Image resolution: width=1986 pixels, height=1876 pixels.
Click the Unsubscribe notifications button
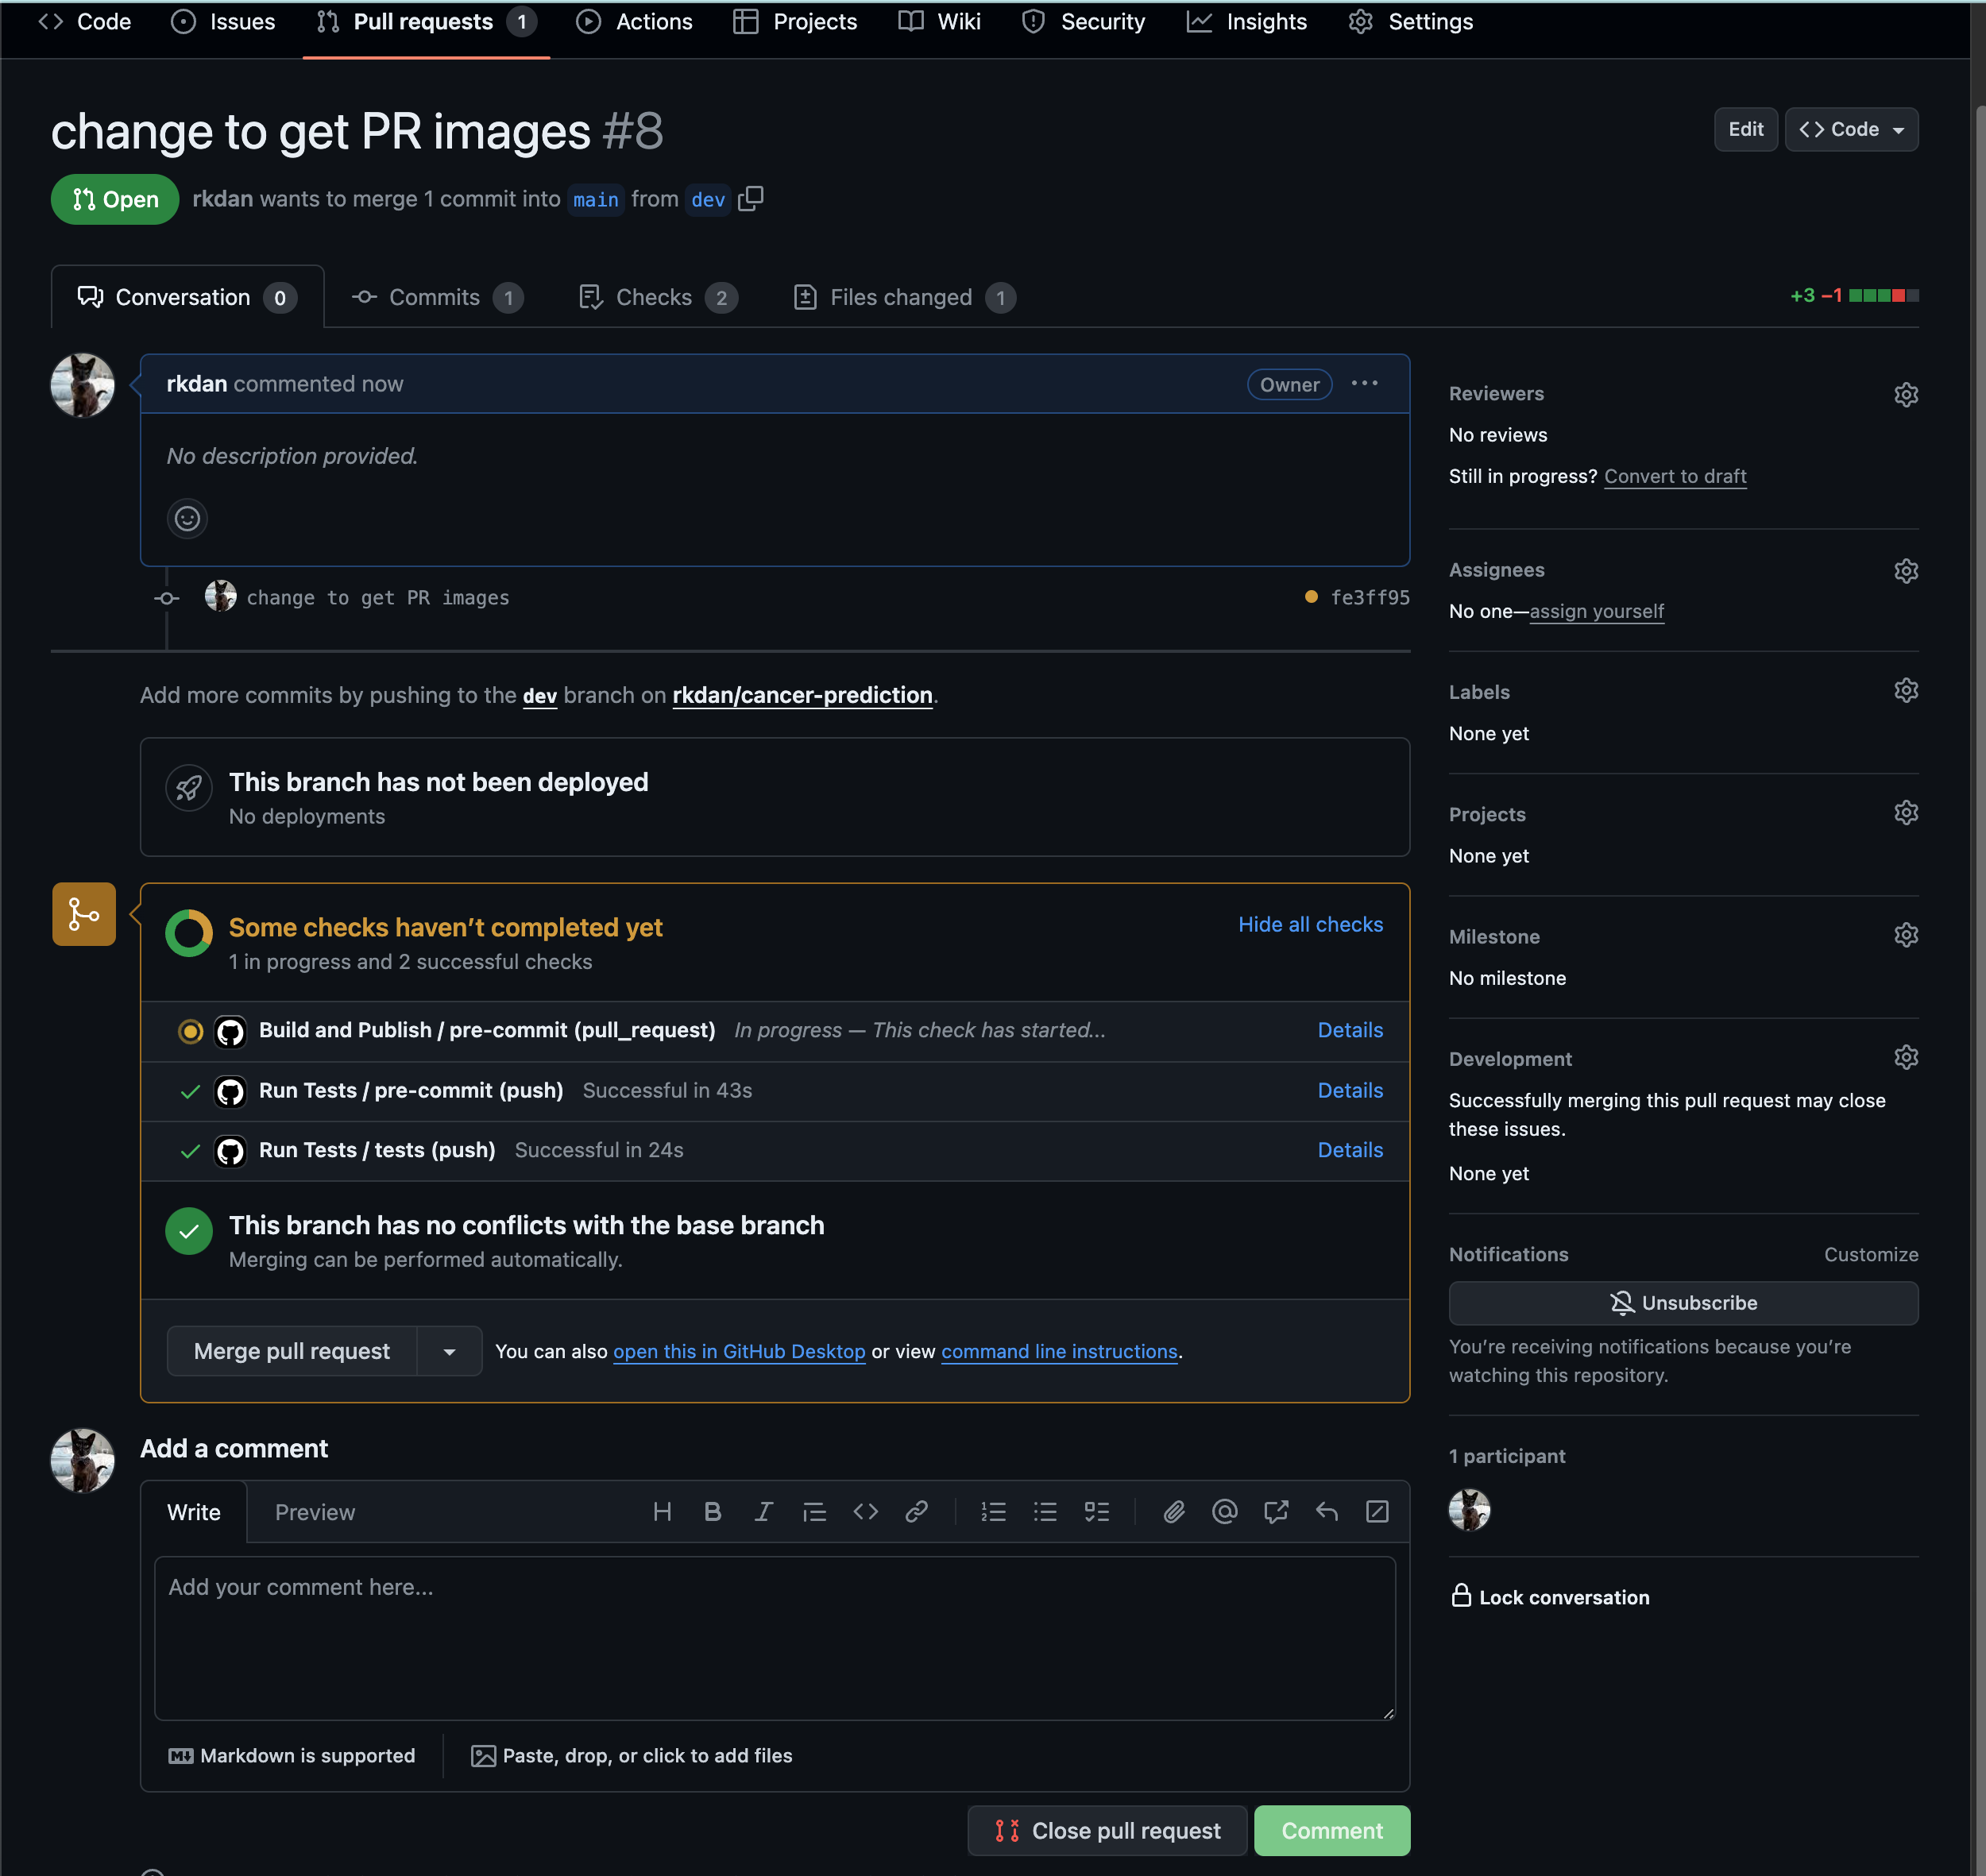(1683, 1303)
